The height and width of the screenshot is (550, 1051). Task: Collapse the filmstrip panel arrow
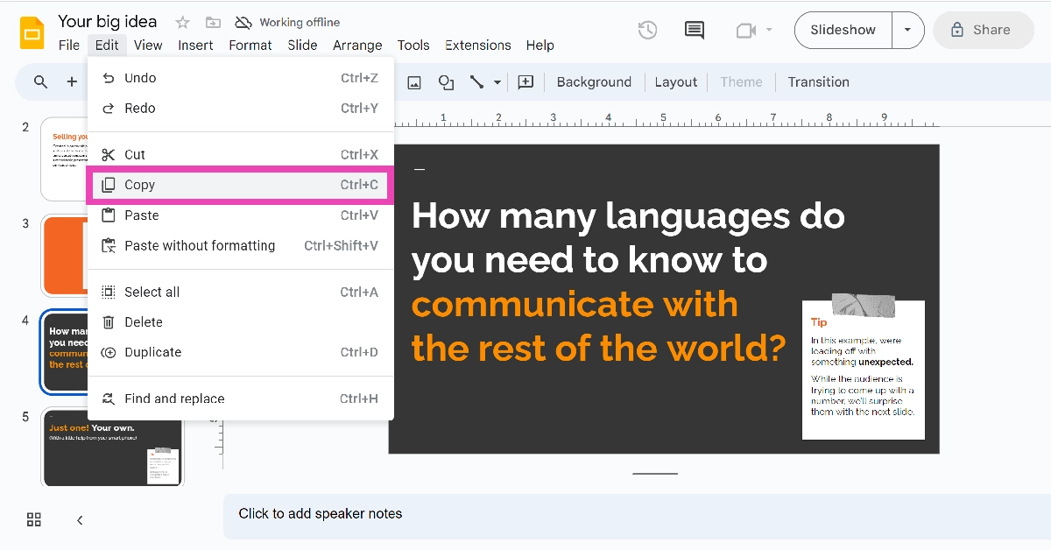click(x=80, y=520)
